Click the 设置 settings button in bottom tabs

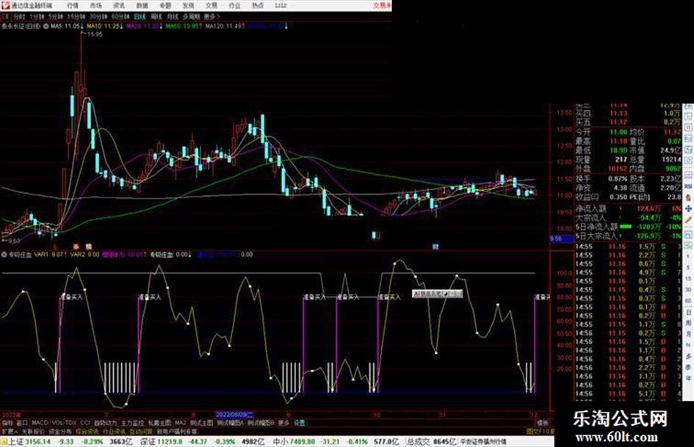299,423
